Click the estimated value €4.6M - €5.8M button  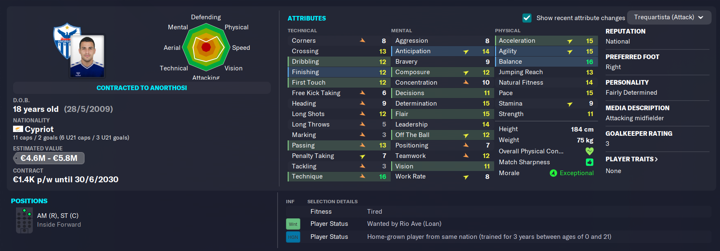[x=49, y=158]
